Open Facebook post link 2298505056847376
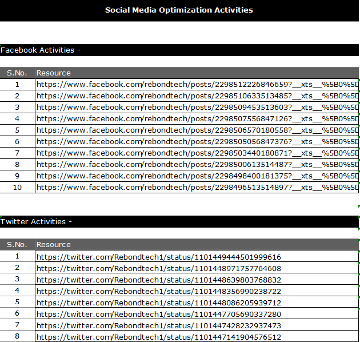Image resolution: width=360 pixels, height=342 pixels. pos(197,142)
